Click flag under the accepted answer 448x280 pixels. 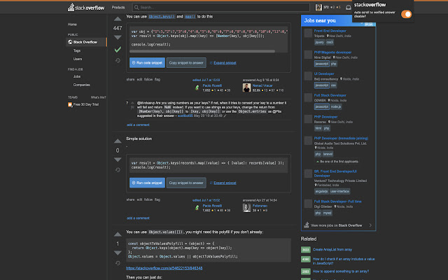coord(157,79)
